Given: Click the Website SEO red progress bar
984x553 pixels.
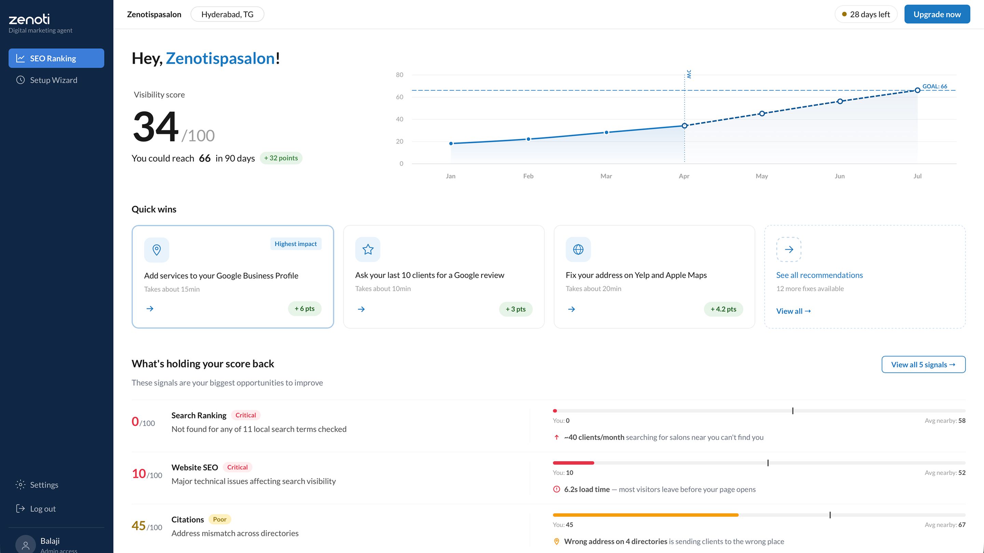Looking at the screenshot, I should click(x=573, y=463).
